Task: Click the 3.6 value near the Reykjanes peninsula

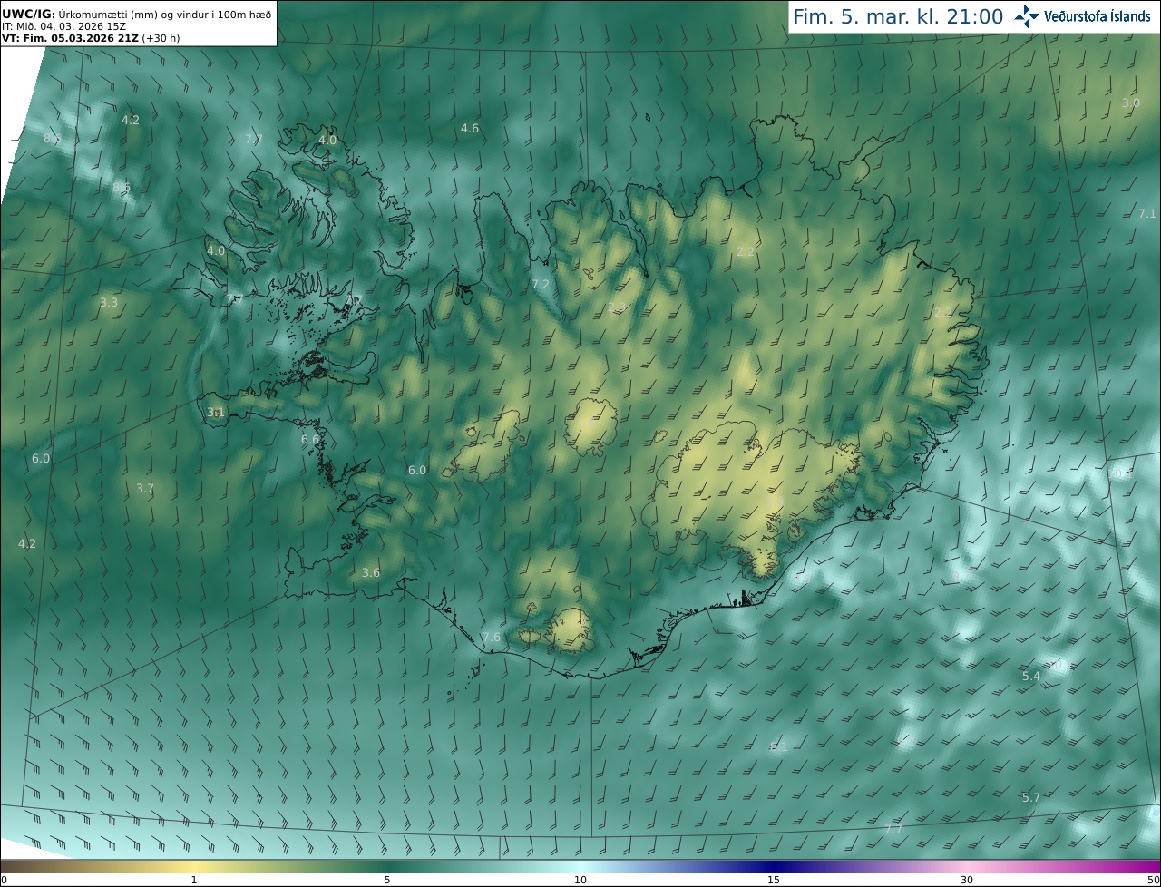Action: click(x=371, y=573)
